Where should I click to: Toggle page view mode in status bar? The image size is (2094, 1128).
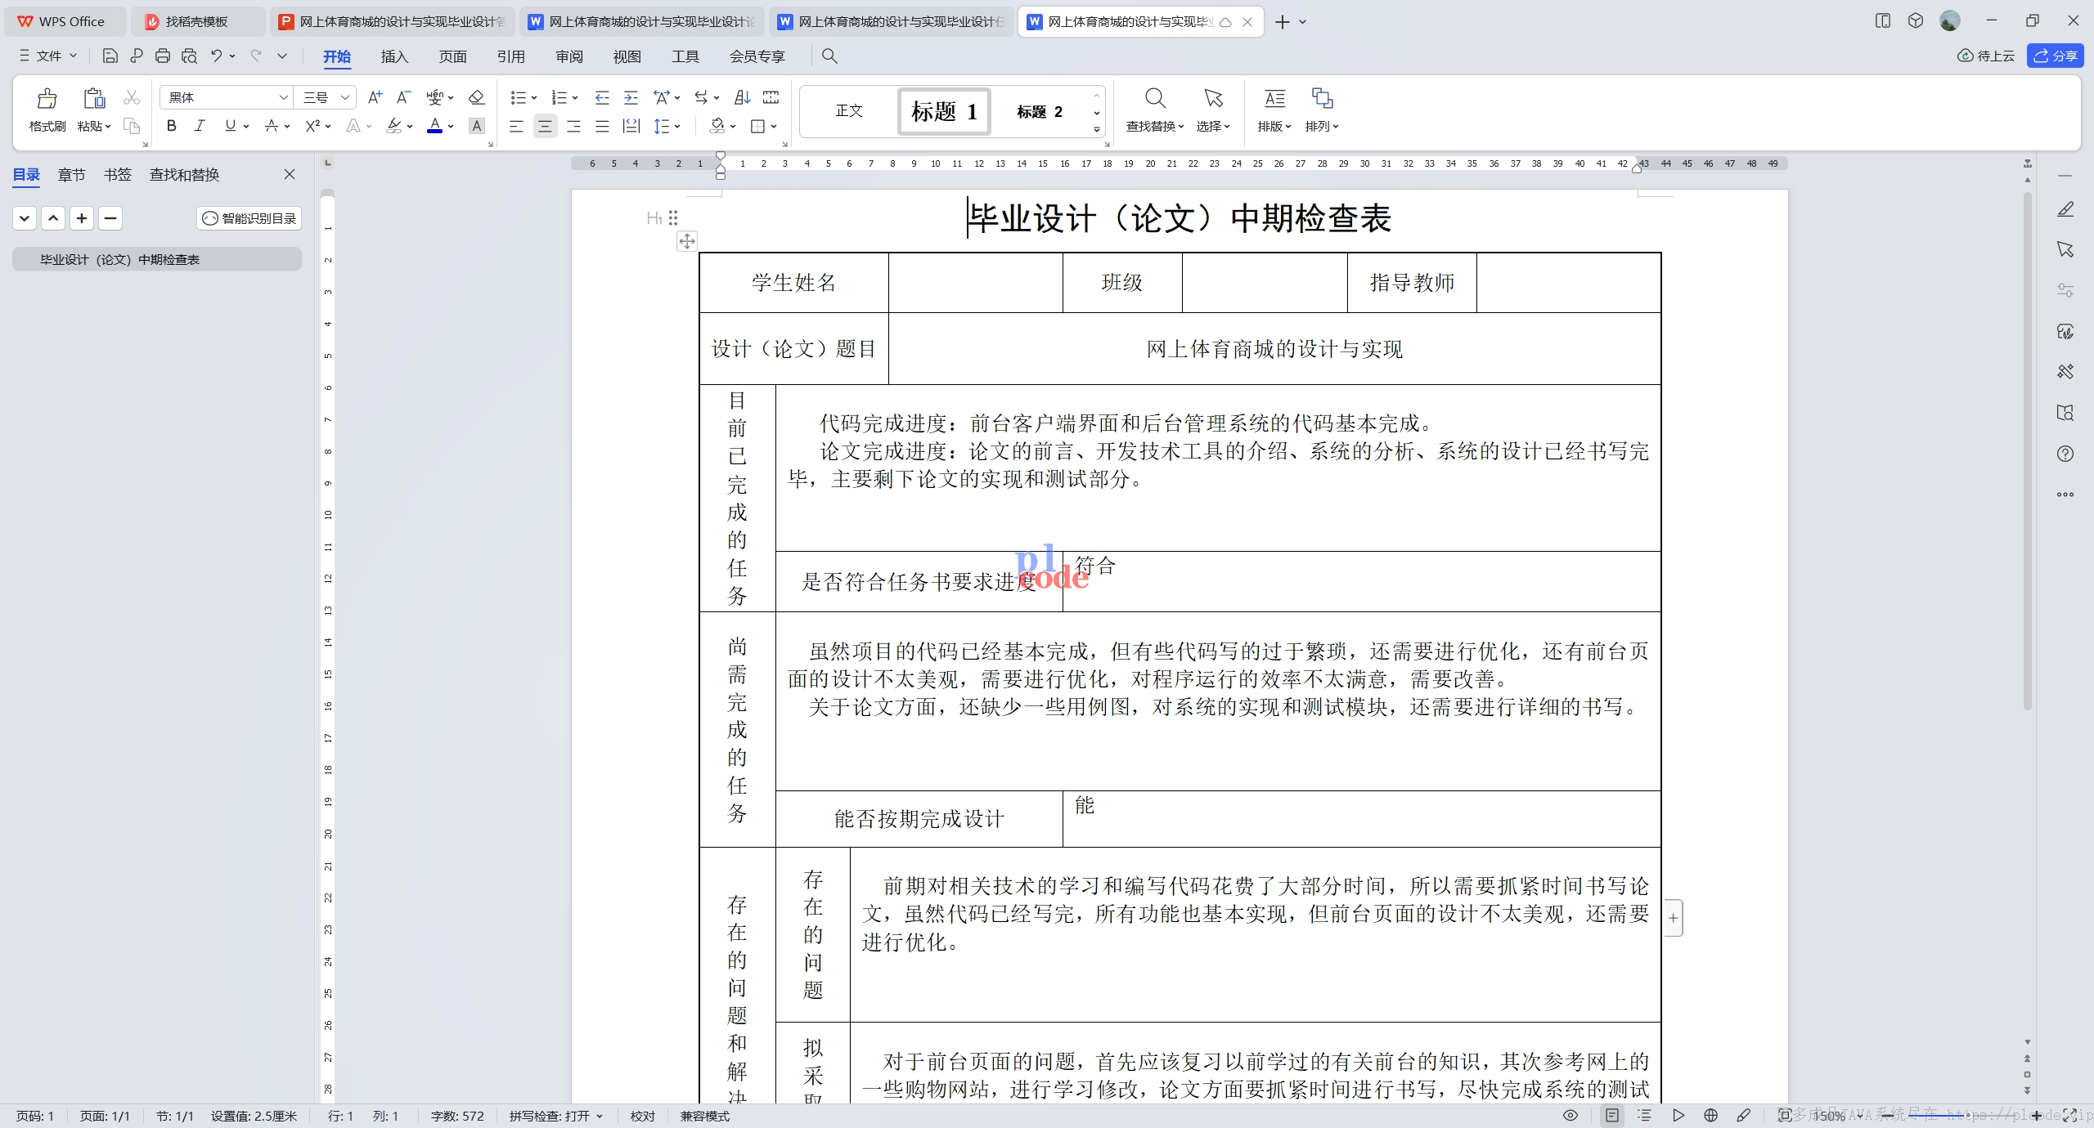(1611, 1115)
